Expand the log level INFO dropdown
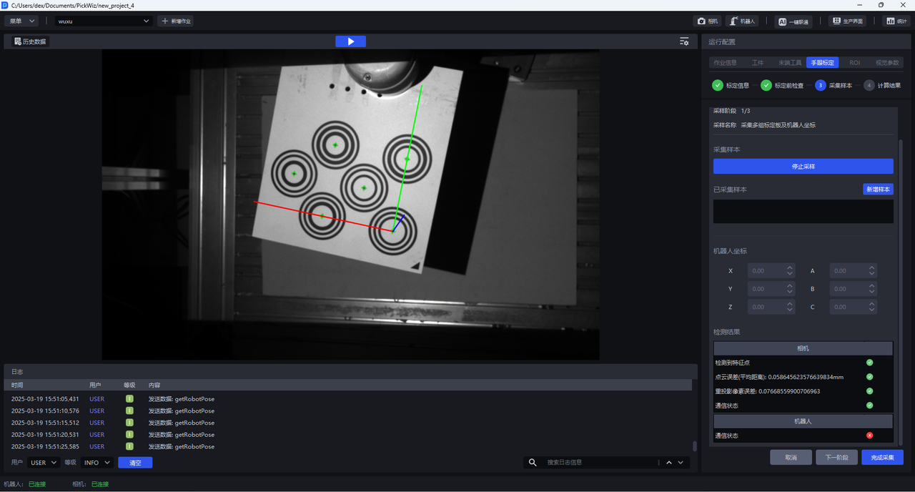This screenshot has width=915, height=492. coord(97,463)
